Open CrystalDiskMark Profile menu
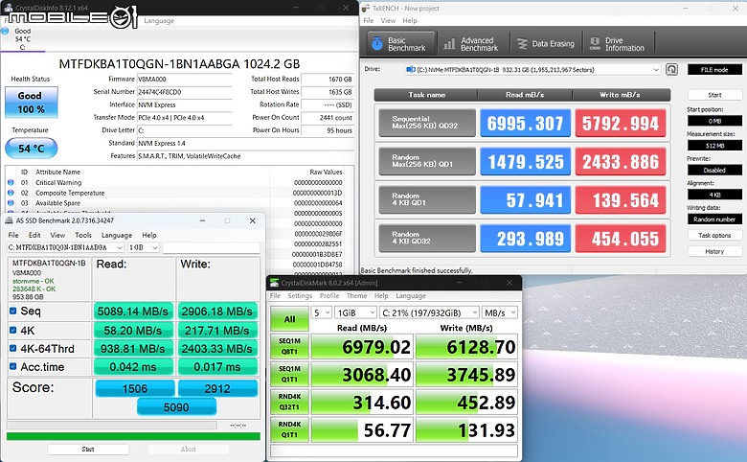The width and height of the screenshot is (747, 462). (329, 295)
